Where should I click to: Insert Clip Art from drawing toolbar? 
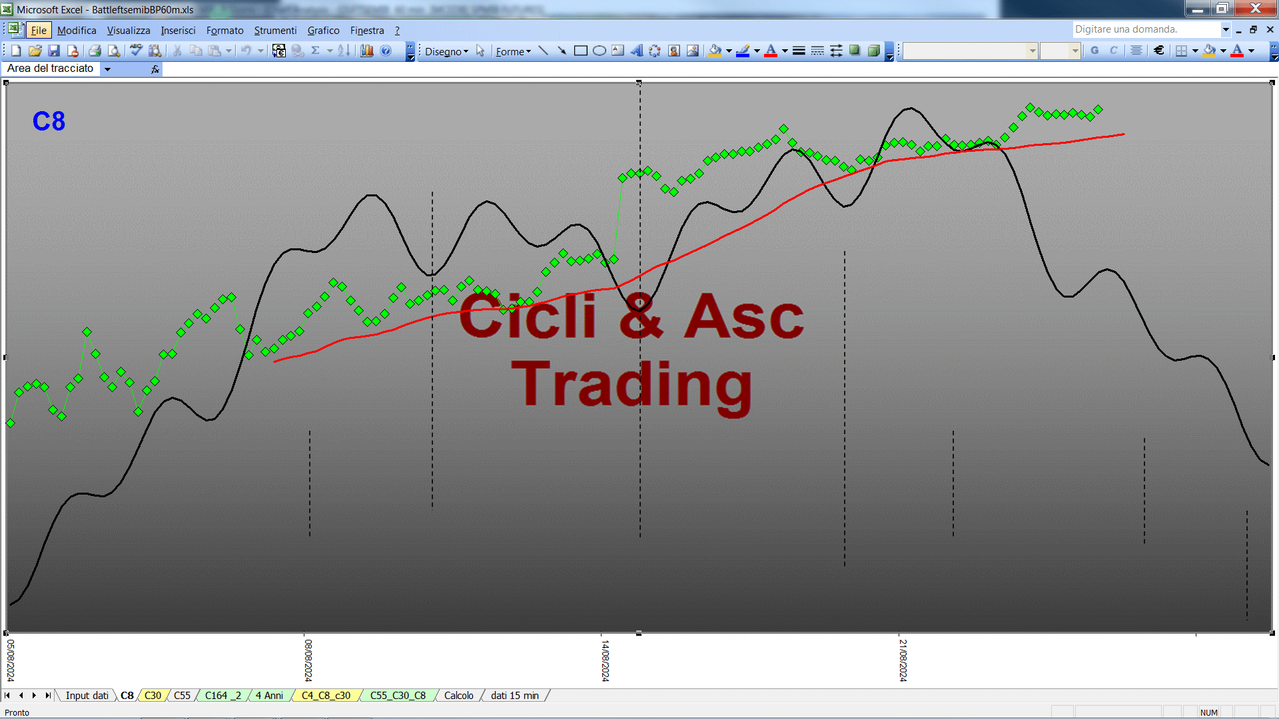674,51
